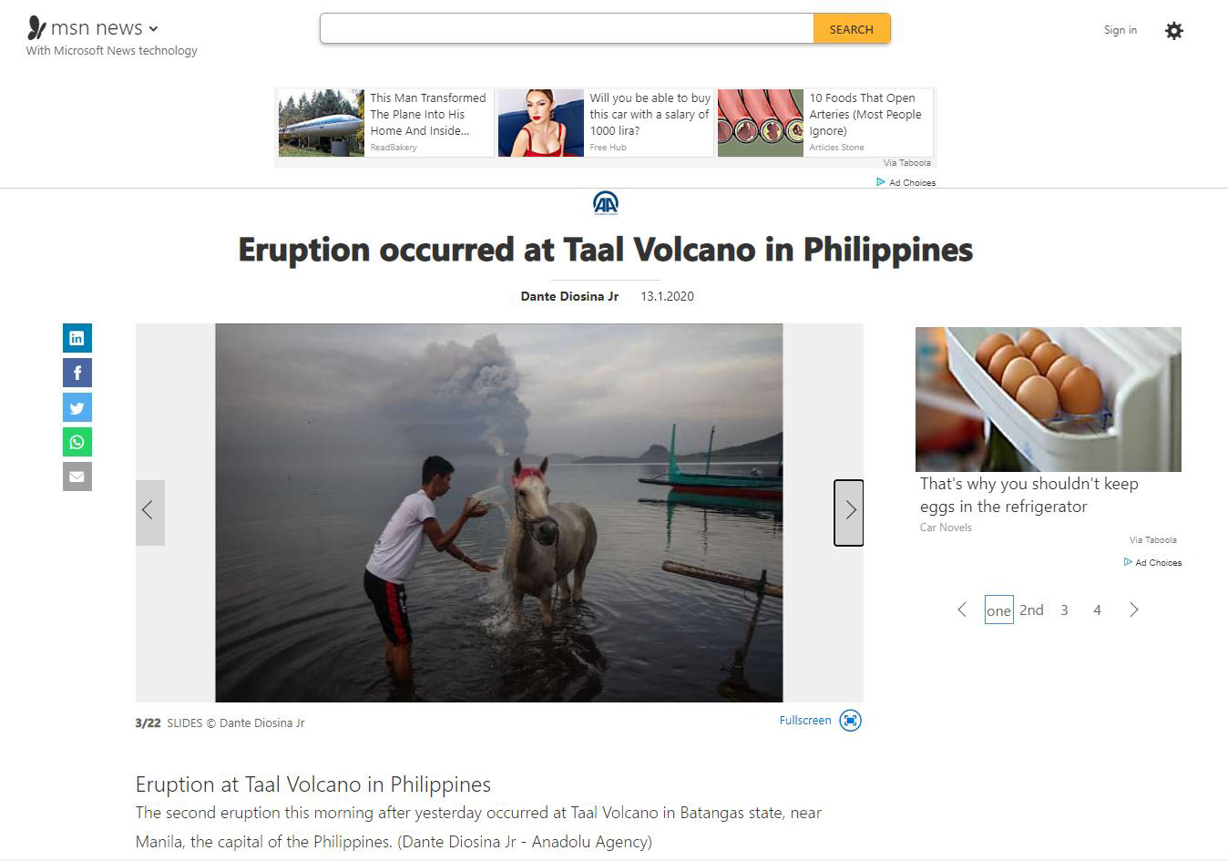
Task: Go to next slide arrow
Action: [849, 512]
